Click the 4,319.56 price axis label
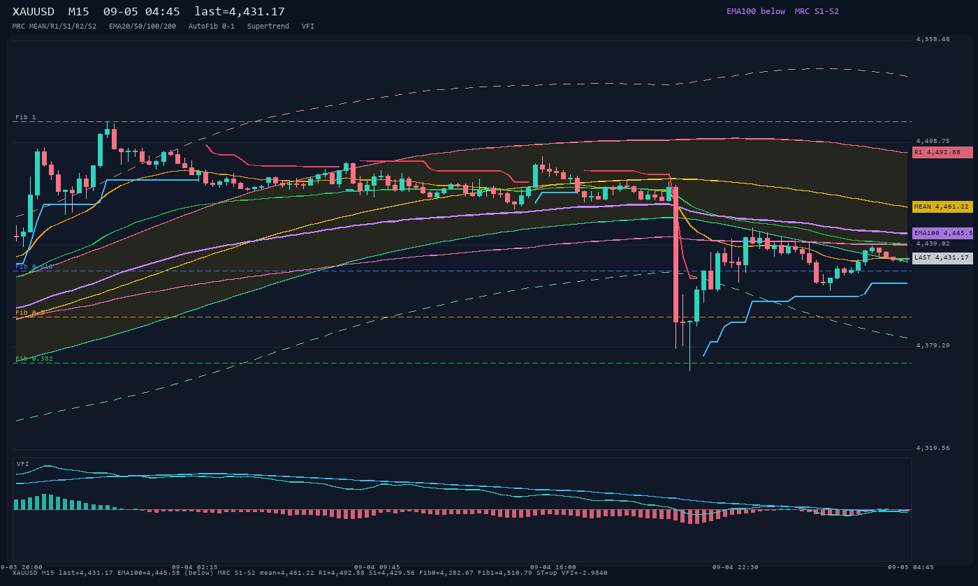This screenshot has height=586, width=978. pyautogui.click(x=933, y=448)
